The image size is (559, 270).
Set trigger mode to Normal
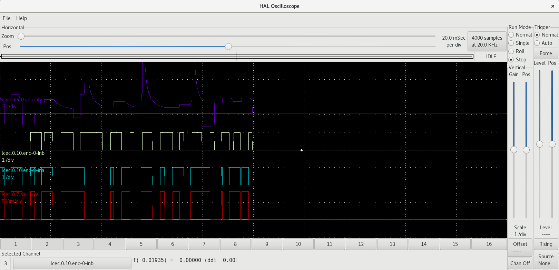(546, 35)
